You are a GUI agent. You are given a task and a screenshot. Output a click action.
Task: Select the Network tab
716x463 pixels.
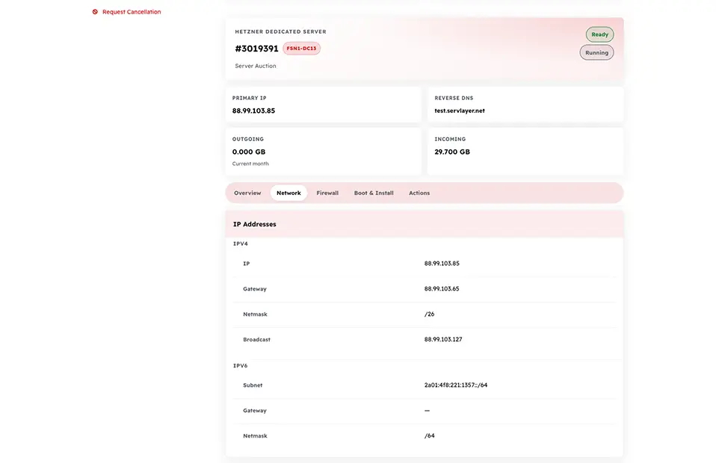tap(288, 193)
